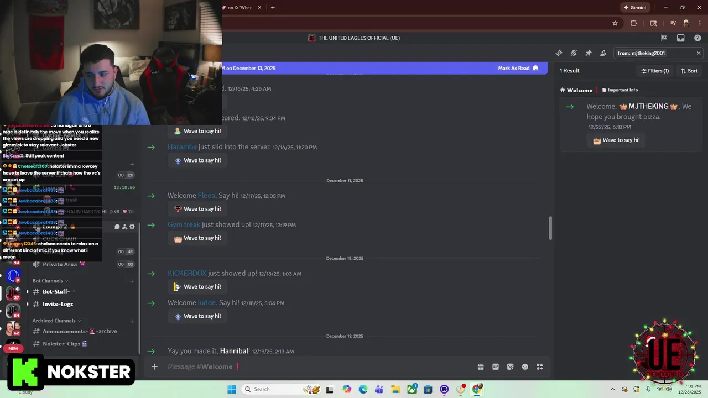The height and width of the screenshot is (398, 708).
Task: Open Hannibal's user profile link
Action: (234, 352)
